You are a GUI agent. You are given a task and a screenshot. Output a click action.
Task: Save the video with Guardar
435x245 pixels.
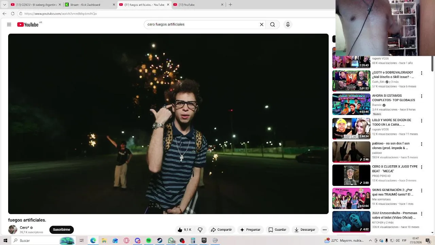point(277,230)
